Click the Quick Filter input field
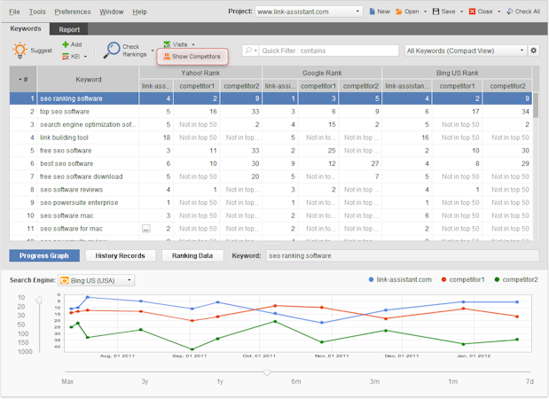This screenshot has width=549, height=399. tap(329, 51)
